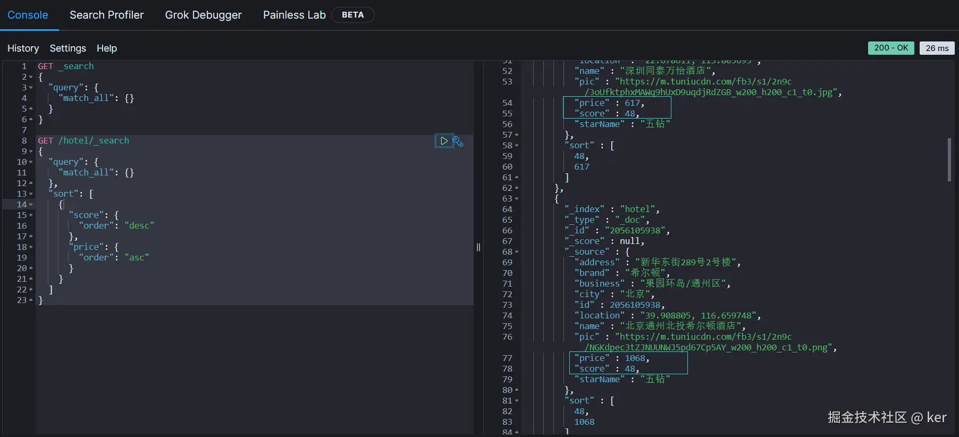Click the "business" : "果园环岛/通州区" response line
The width and height of the screenshot is (959, 437).
652,284
